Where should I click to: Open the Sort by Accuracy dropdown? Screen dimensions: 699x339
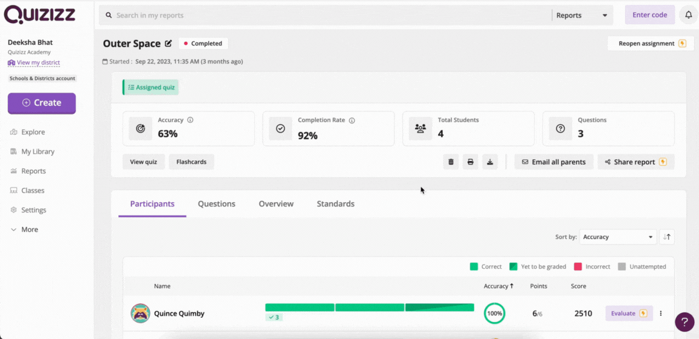coord(618,237)
